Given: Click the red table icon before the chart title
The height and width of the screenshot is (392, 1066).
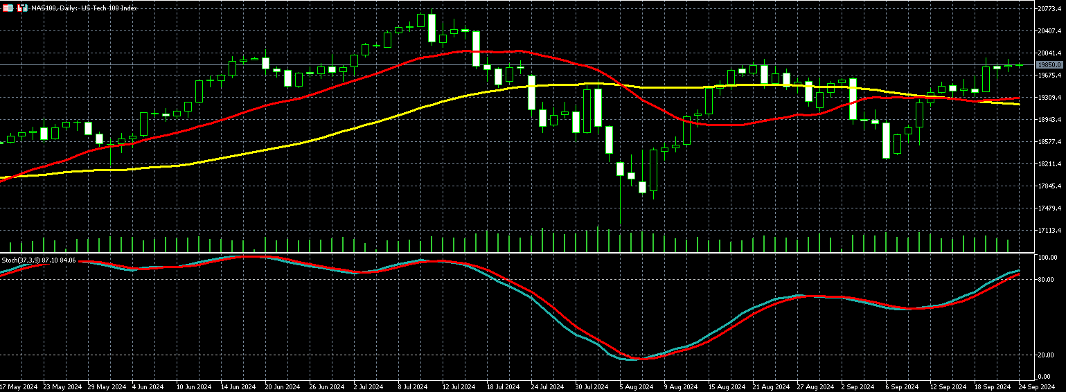Looking at the screenshot, I should point(8,8).
